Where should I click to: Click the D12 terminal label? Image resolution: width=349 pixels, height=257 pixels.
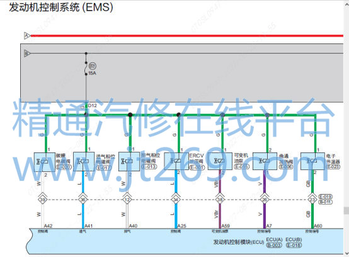(x=93, y=105)
